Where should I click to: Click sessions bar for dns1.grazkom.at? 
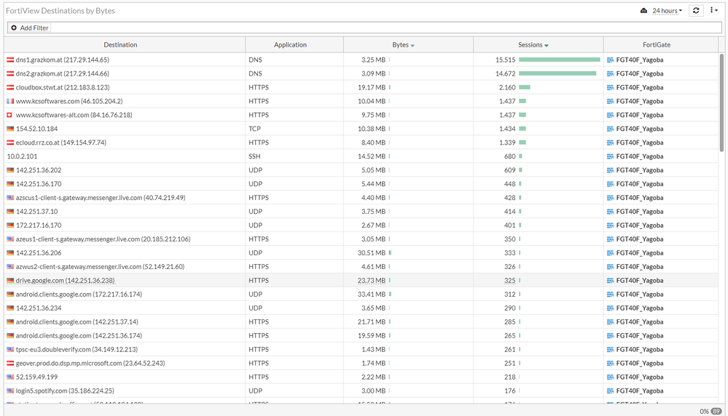[x=560, y=60]
